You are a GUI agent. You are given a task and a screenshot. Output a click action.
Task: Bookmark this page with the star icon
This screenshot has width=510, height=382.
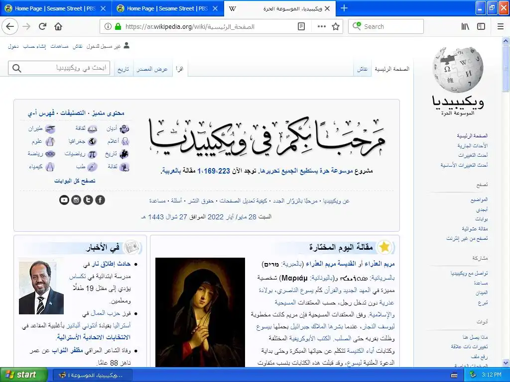[x=336, y=26]
